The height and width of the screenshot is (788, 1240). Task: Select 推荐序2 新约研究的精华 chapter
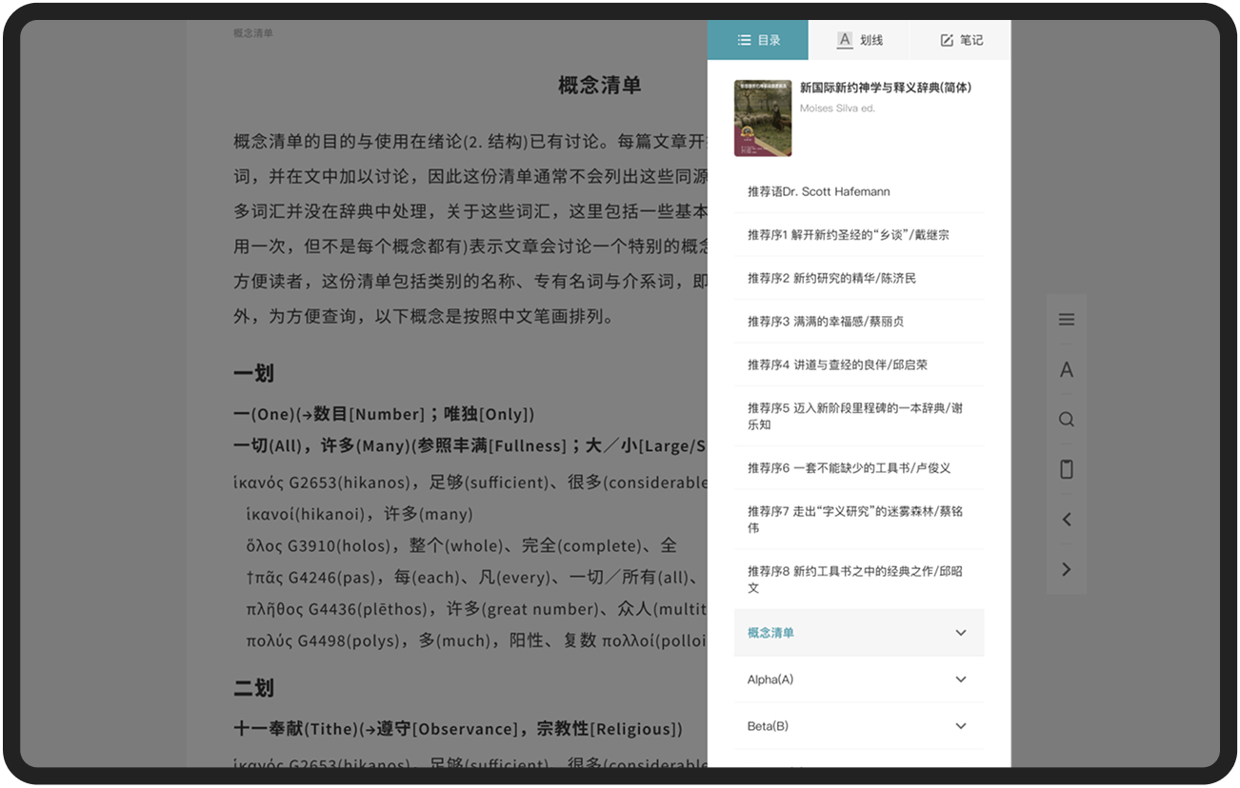831,278
